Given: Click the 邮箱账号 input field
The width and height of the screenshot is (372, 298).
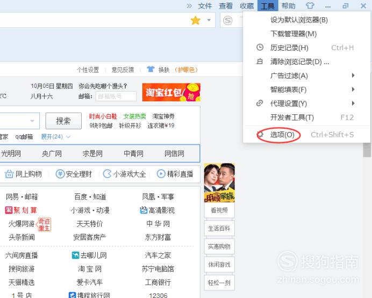Looking at the screenshot, I should coord(116,96).
